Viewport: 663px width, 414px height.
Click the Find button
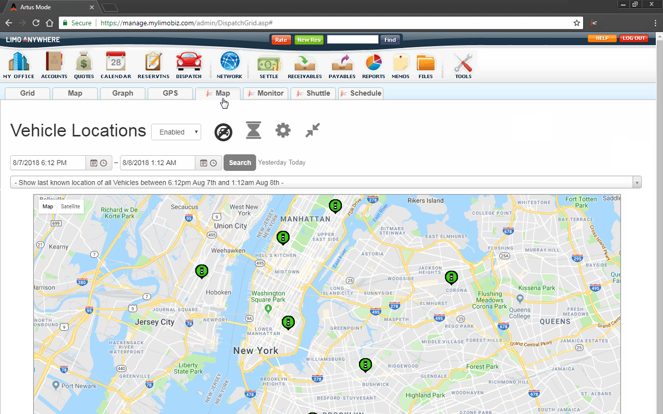coord(390,40)
